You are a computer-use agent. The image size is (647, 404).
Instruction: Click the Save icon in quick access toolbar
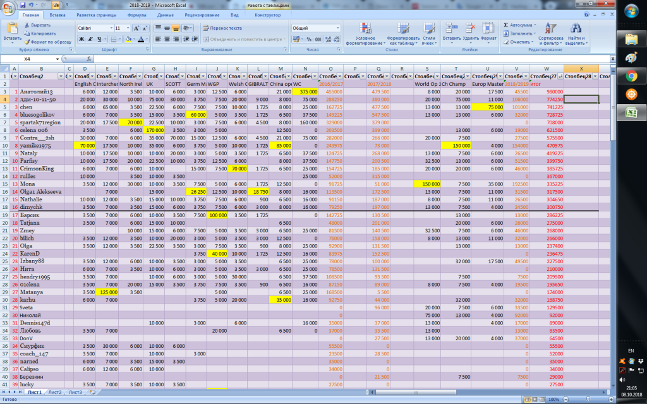coord(23,4)
